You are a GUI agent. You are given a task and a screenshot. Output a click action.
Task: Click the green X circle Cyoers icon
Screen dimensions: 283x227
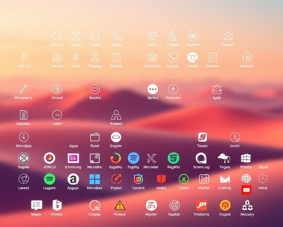(184, 179)
